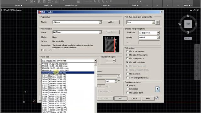The width and height of the screenshot is (201, 113).
Task: Expand the Block ribbon panel
Action: pyautogui.click(x=135, y=6)
